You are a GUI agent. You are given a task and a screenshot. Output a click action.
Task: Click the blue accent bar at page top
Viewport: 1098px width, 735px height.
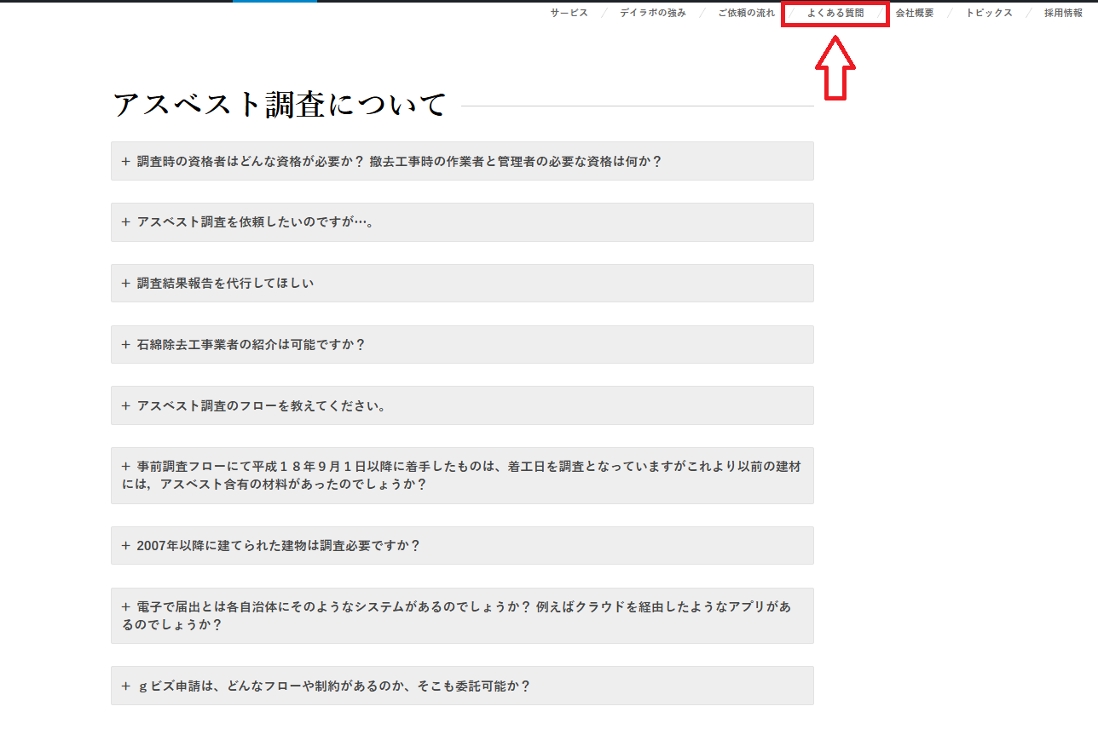pyautogui.click(x=274, y=2)
